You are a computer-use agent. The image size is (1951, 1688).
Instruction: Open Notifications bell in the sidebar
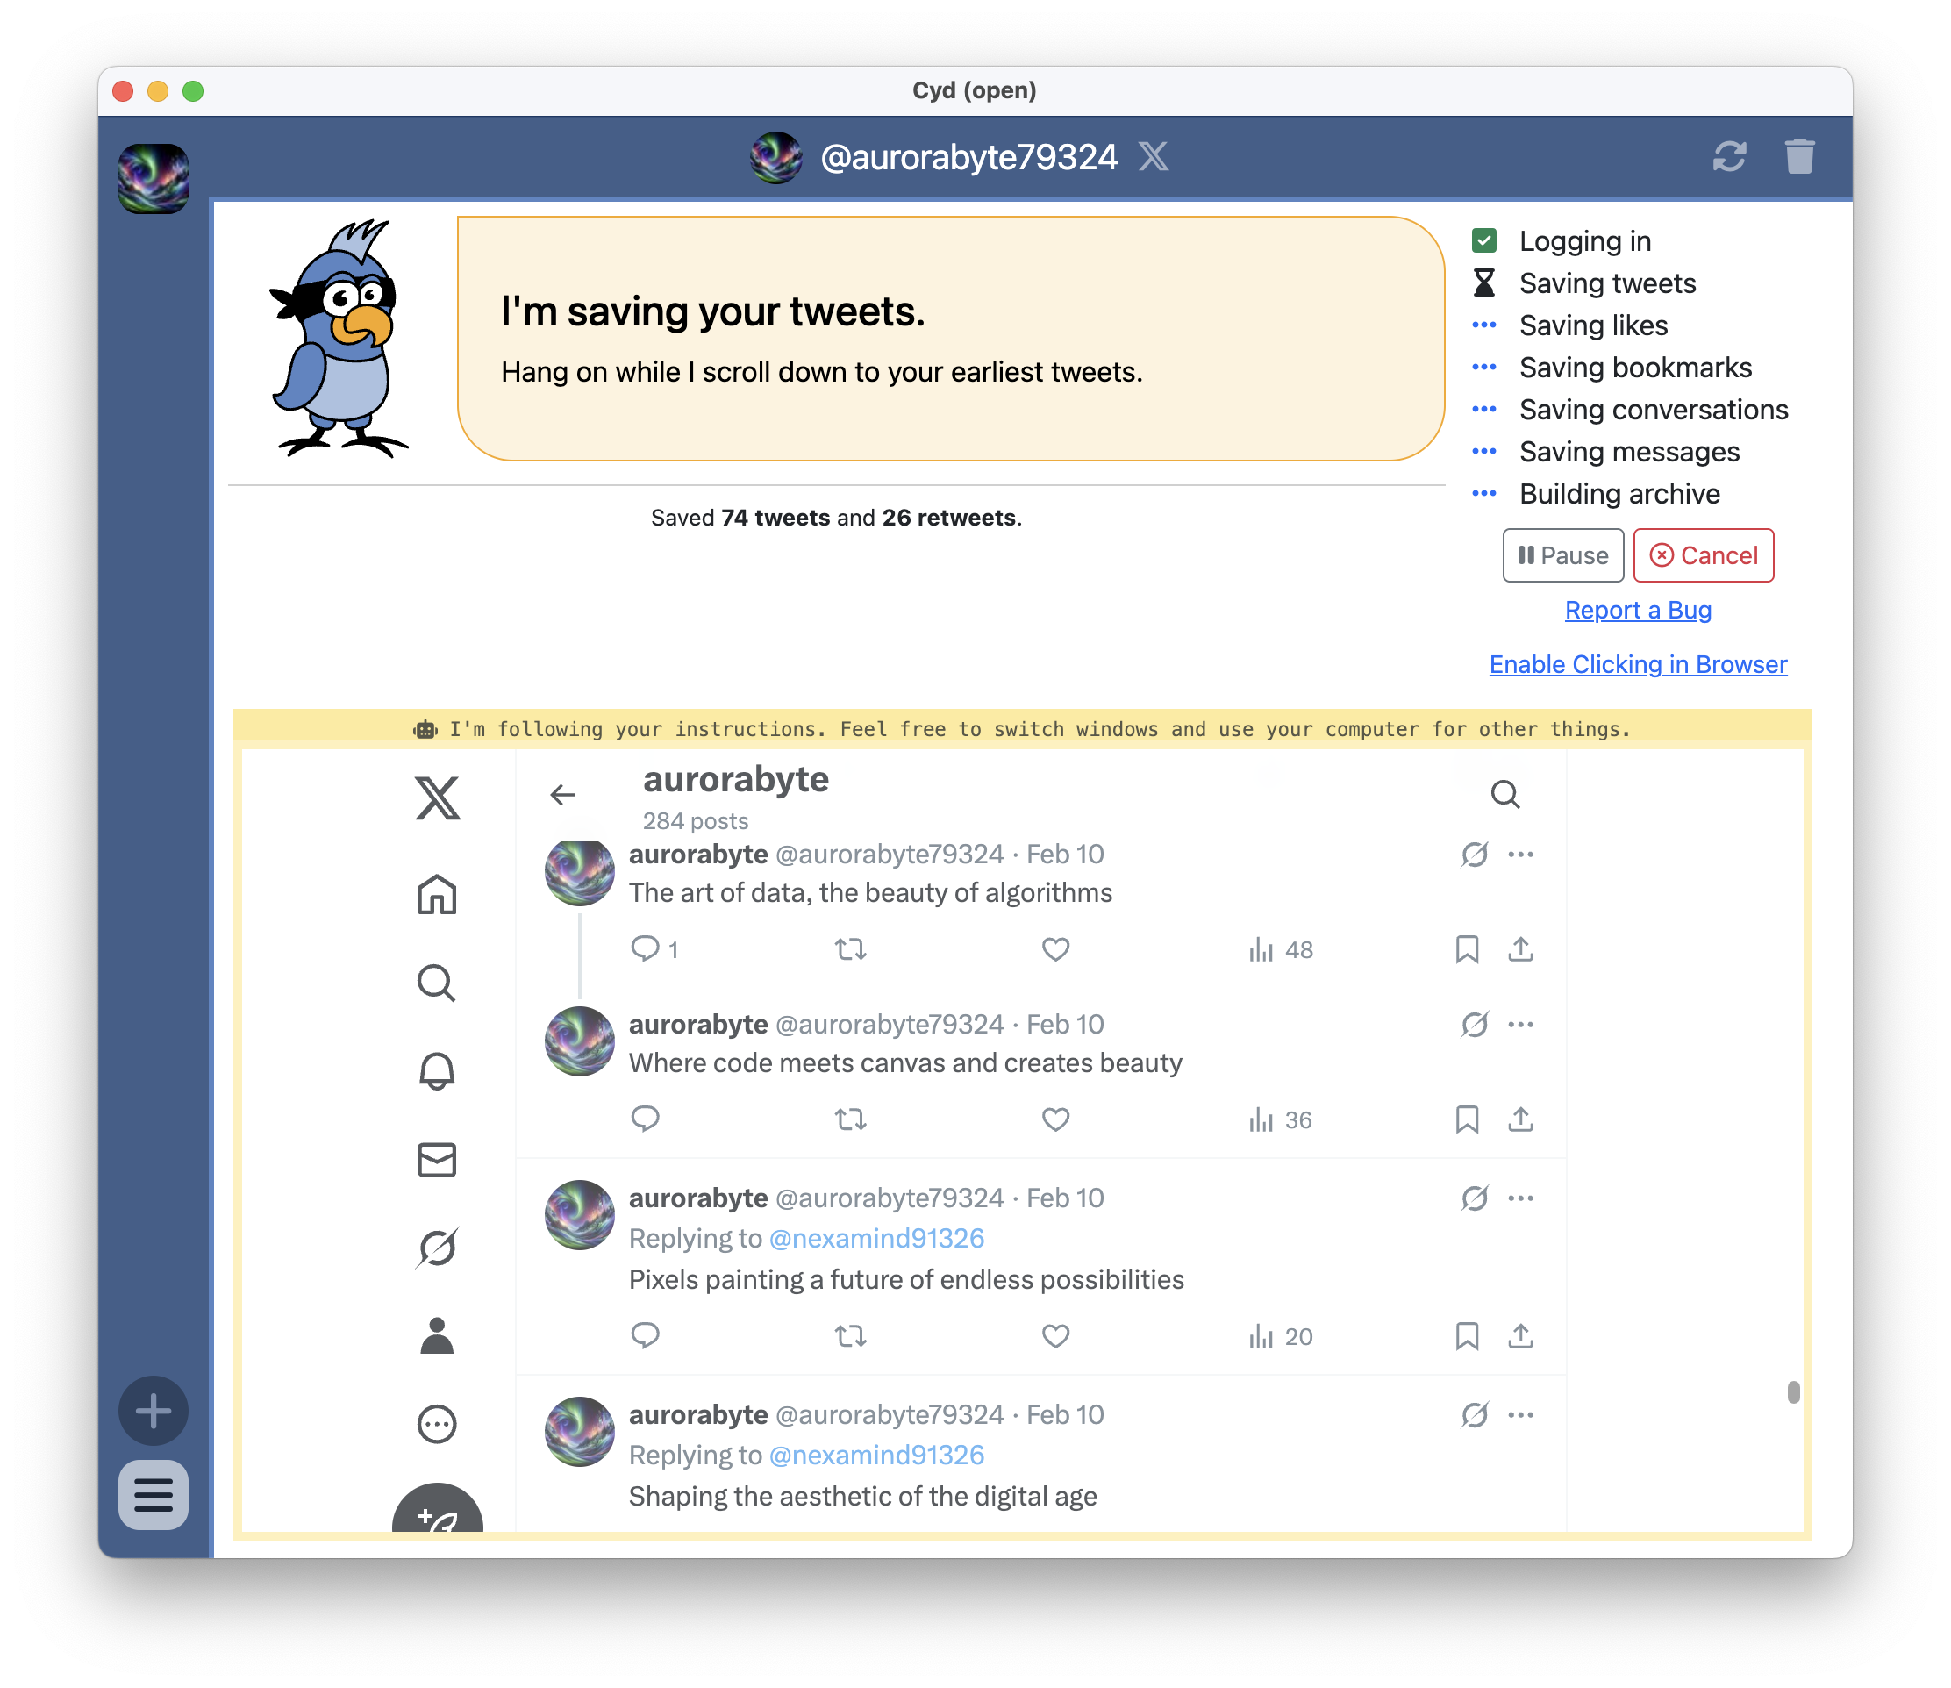[x=436, y=1069]
